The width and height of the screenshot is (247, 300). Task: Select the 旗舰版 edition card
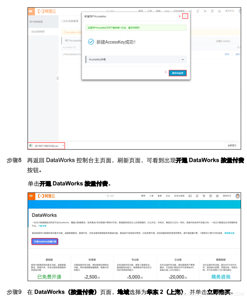(221, 268)
